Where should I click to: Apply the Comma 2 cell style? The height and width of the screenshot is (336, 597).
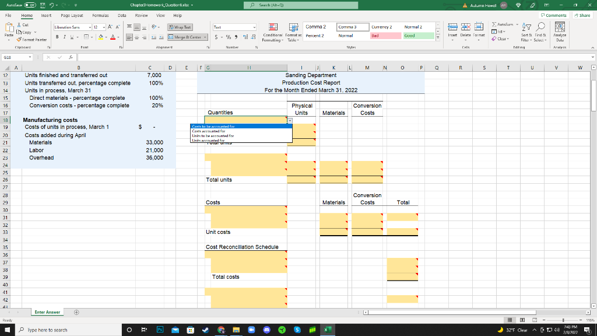pyautogui.click(x=319, y=27)
